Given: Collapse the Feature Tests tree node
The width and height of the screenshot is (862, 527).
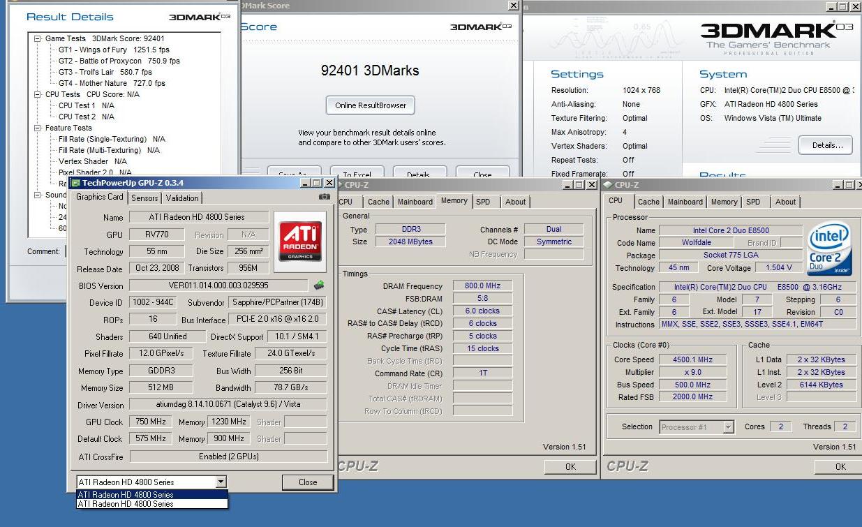Looking at the screenshot, I should tap(37, 128).
